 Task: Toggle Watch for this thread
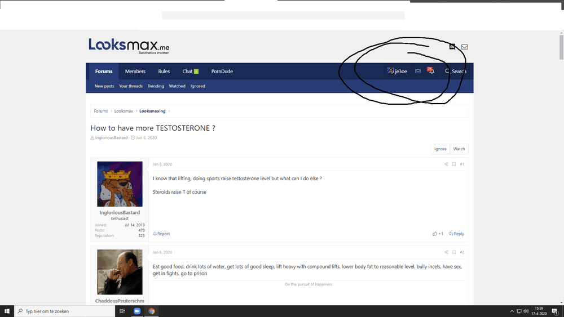point(459,149)
